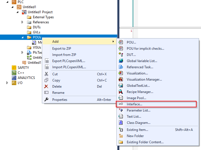This screenshot has width=201, height=150.
Task: Click the red Delete X icon
Action: (x=46, y=86)
